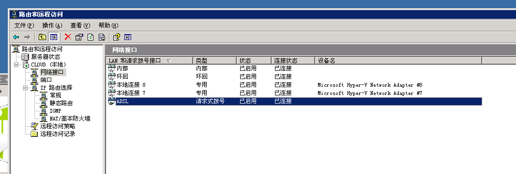Select 常规 under IP routing
516x174 pixels.
(56, 95)
